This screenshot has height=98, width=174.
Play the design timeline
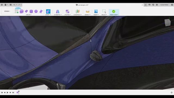[x=7, y=93]
